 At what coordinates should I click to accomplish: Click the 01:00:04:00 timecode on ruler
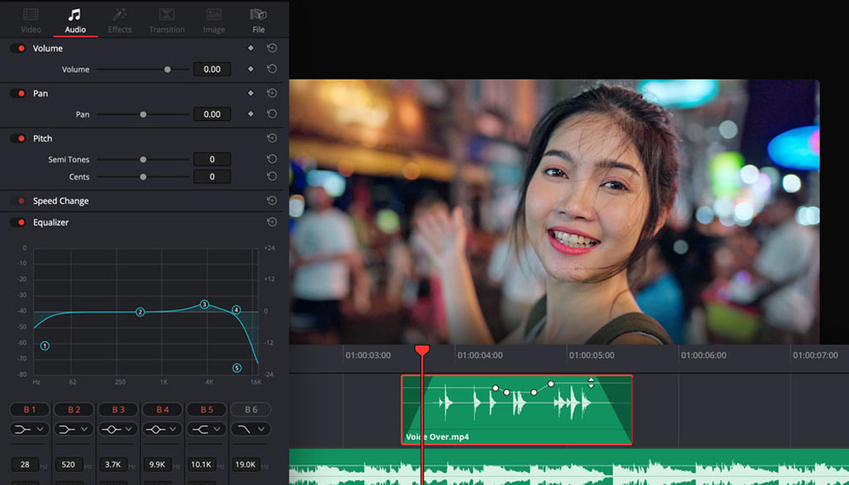(480, 356)
